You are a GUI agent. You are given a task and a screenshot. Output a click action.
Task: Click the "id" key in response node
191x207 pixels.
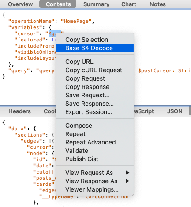[x=39, y=159]
